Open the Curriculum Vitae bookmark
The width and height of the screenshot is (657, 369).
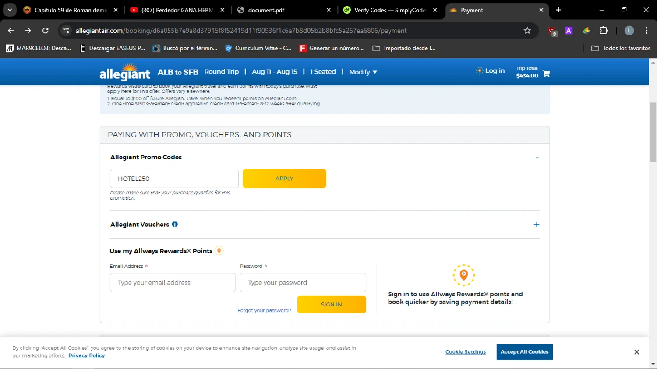click(258, 48)
